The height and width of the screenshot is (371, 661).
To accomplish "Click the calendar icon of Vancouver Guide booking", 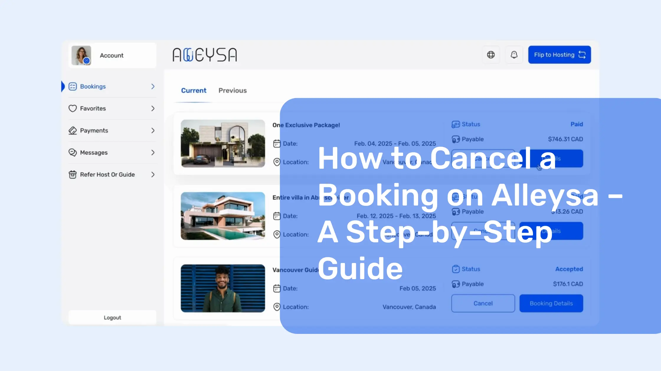I will click(277, 289).
